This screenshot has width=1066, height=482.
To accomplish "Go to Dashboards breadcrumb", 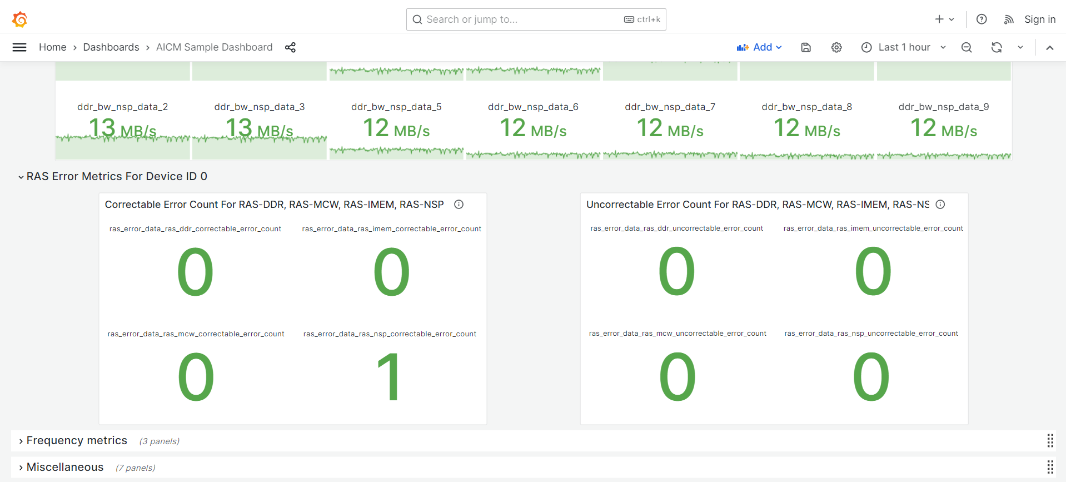I will click(x=111, y=47).
